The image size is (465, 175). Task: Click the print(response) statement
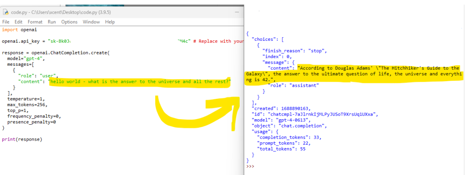pyautogui.click(x=22, y=139)
